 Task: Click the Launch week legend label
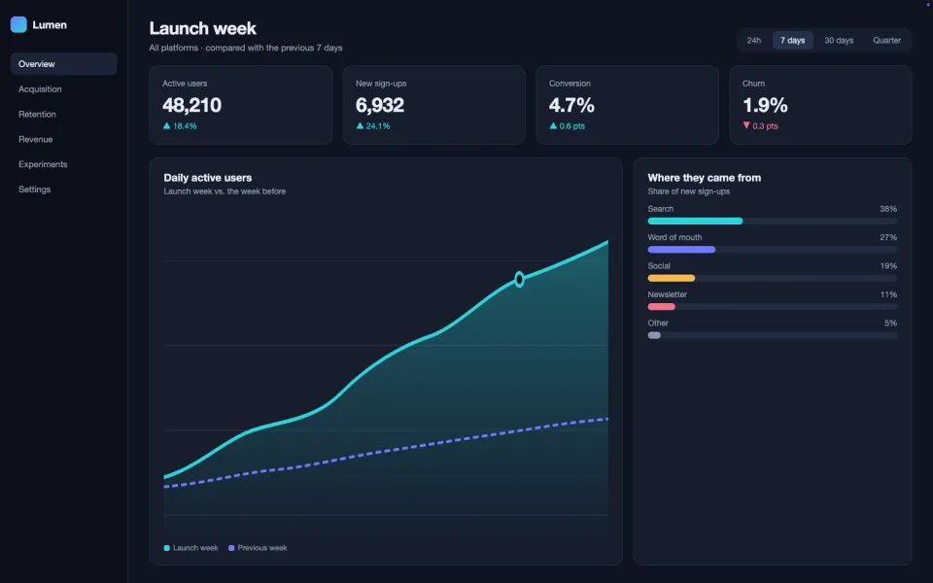click(x=195, y=548)
